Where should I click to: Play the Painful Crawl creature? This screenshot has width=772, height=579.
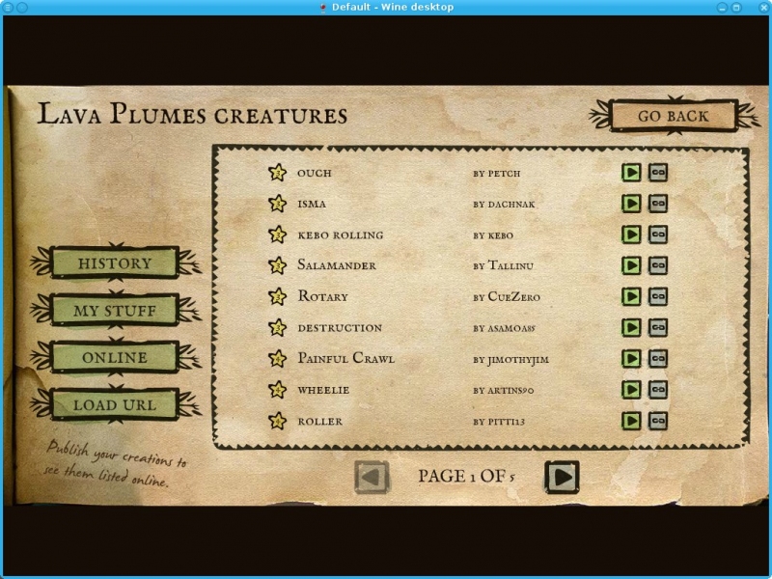click(631, 359)
